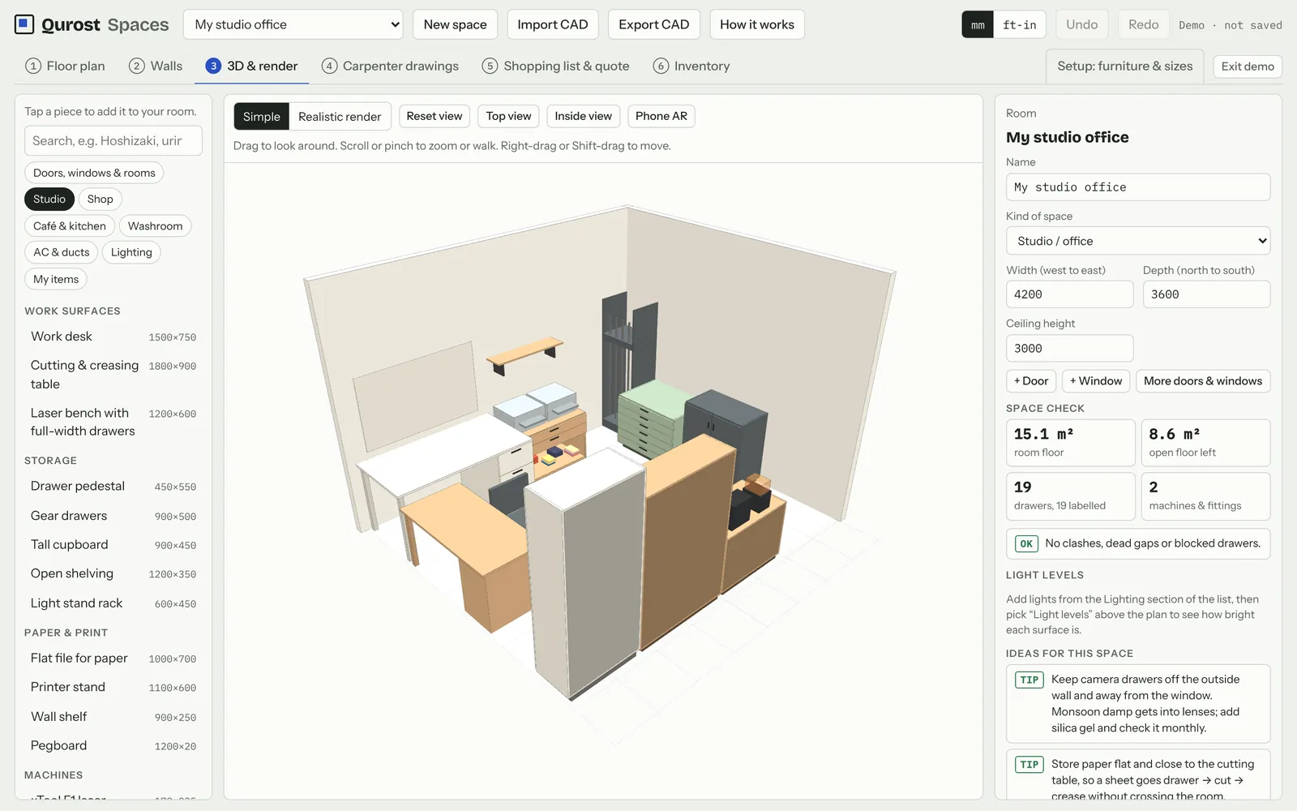Open Shopping list & quote tab

(x=555, y=66)
